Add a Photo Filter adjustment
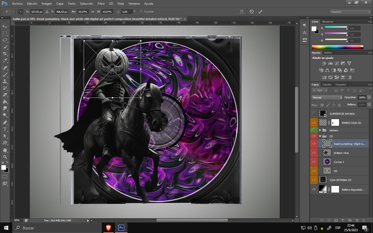373x233 pixels. pyautogui.click(x=339, y=70)
